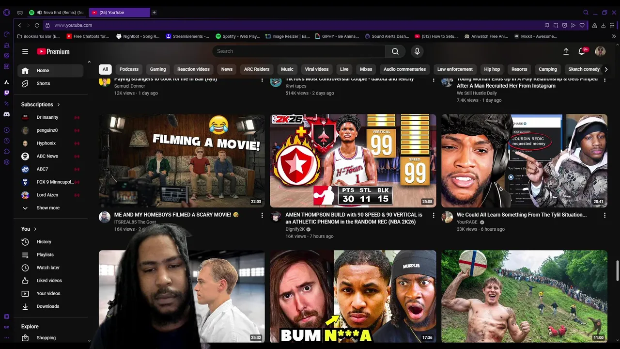Open GIPHY bookmark
Image resolution: width=620 pixels, height=349 pixels.
point(337,36)
